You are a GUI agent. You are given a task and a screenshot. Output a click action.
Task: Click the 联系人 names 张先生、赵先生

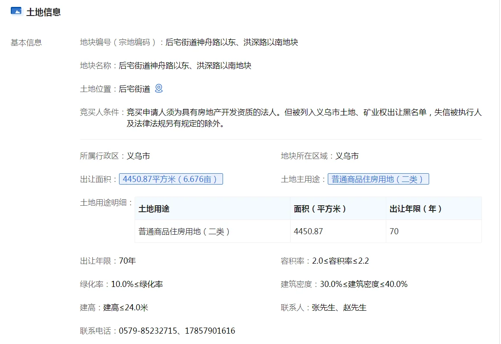pos(339,308)
